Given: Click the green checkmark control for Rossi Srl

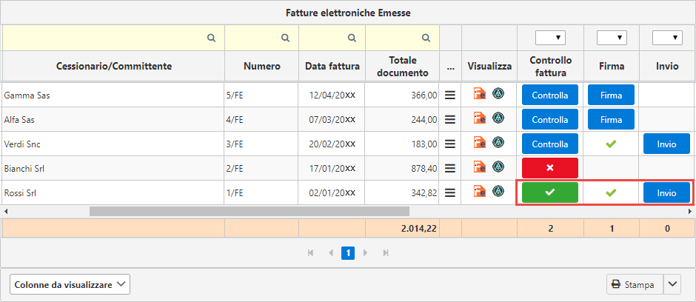Looking at the screenshot, I should [550, 192].
